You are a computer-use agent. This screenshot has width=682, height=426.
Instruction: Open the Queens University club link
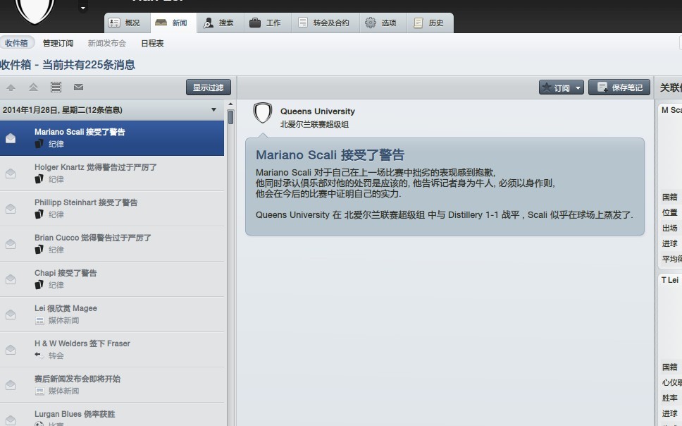(318, 111)
